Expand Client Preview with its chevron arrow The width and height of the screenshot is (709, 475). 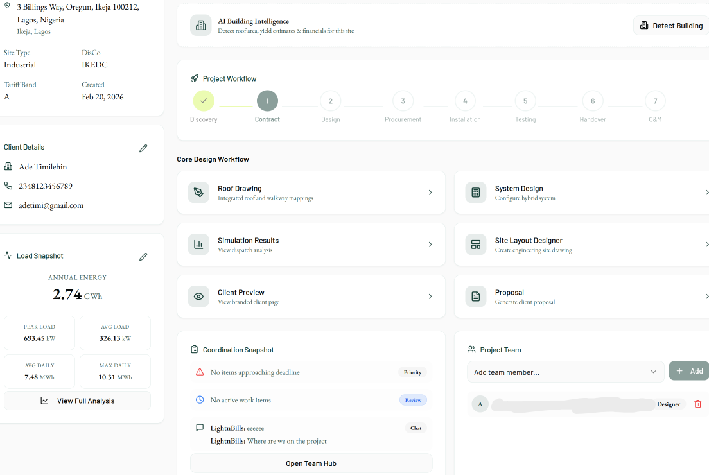430,297
